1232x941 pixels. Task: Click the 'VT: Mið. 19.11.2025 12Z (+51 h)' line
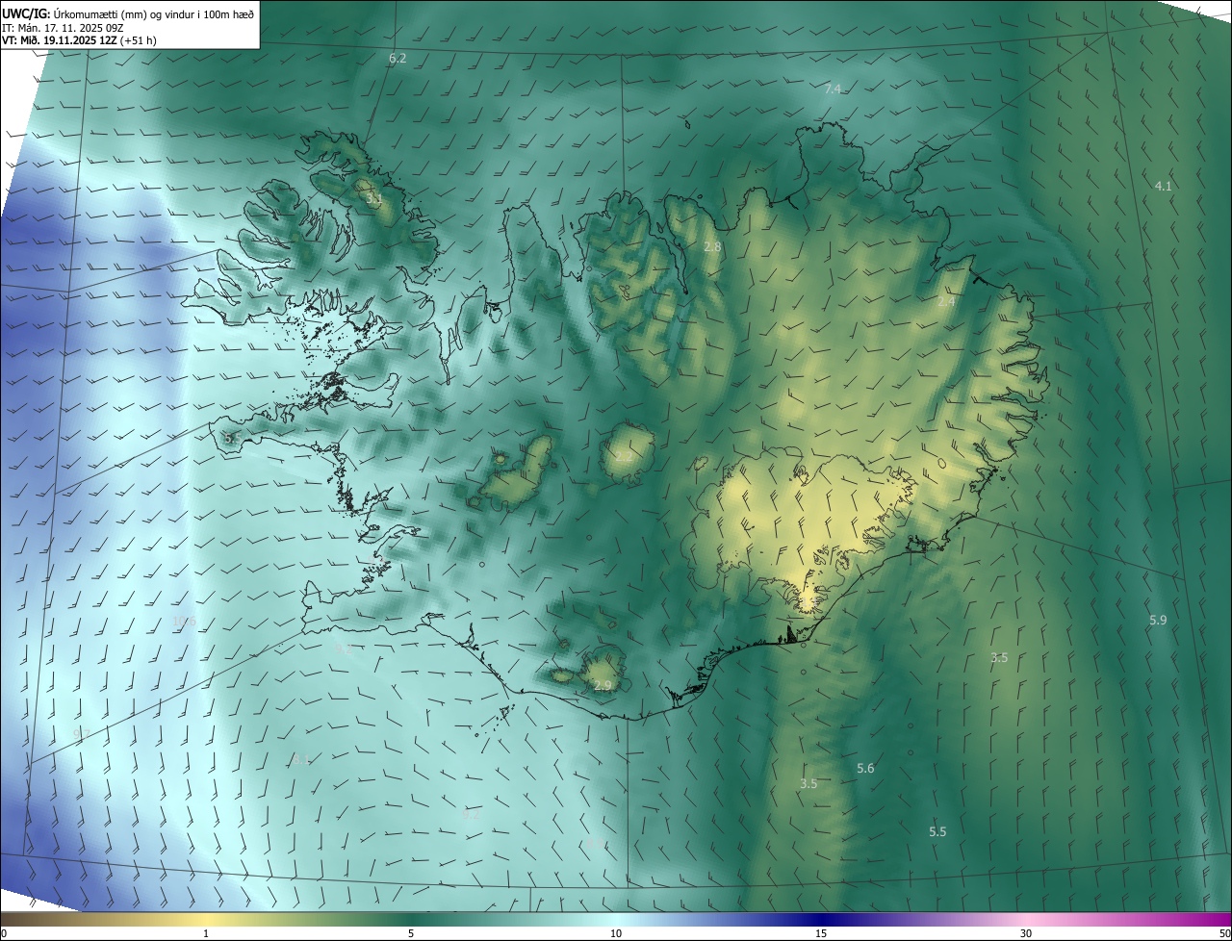tap(80, 40)
